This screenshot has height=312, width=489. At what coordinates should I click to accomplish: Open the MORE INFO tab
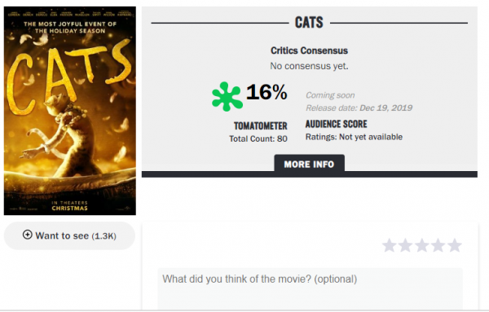[x=309, y=164]
